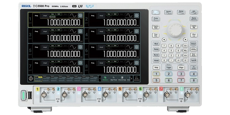Show next items in function bar

point(131,78)
